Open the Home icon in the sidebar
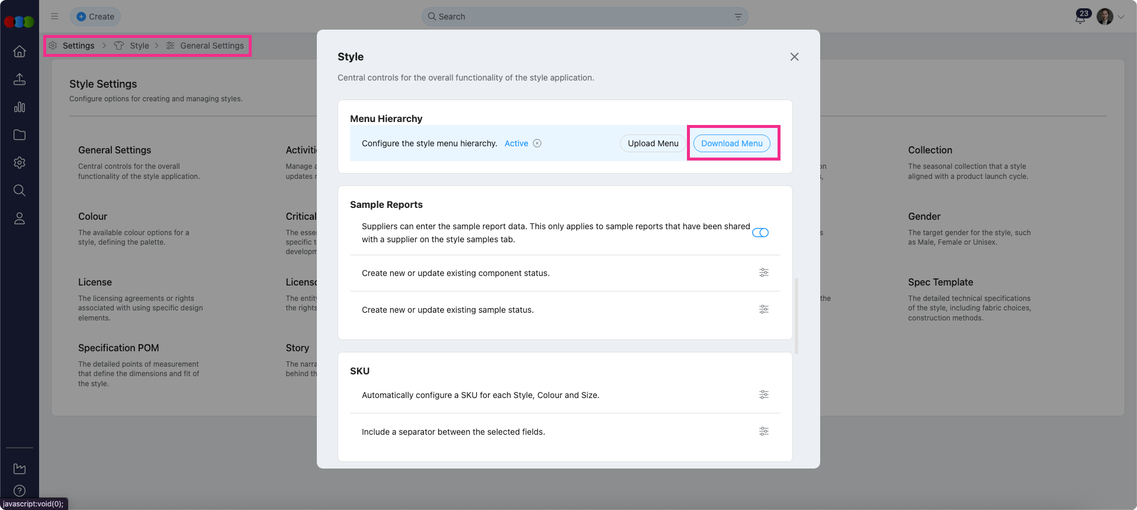Image resolution: width=1137 pixels, height=510 pixels. (x=20, y=52)
